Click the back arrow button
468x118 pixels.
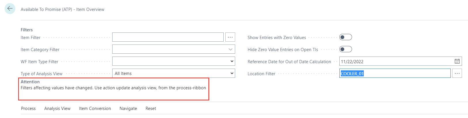[x=10, y=9]
